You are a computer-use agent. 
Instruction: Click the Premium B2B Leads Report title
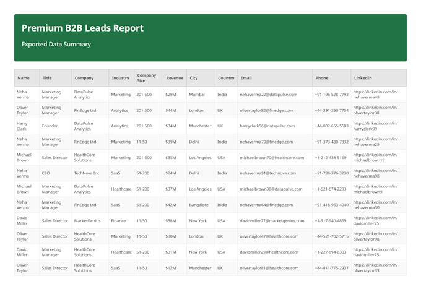[82, 28]
